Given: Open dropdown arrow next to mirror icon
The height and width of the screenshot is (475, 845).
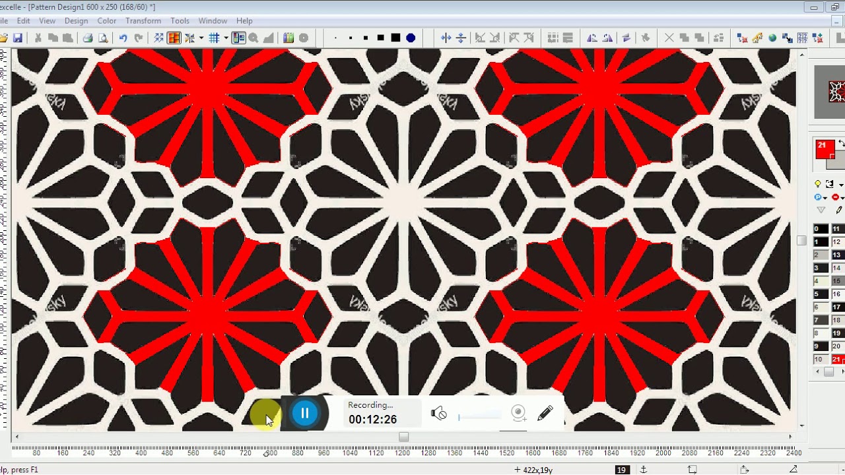Looking at the screenshot, I should [201, 38].
